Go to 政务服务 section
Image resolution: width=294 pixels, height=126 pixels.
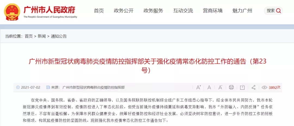(153, 11)
